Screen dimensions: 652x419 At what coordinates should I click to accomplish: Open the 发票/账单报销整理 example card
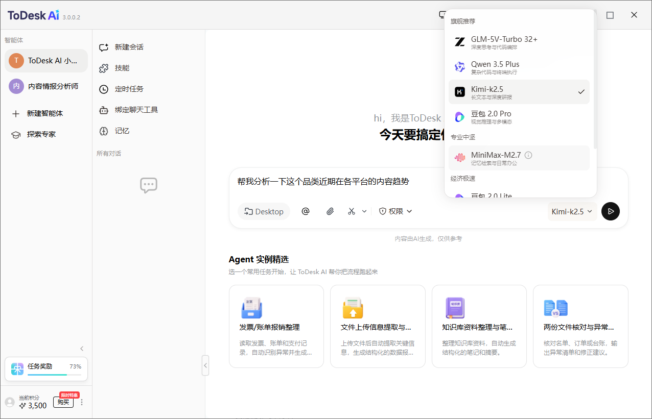coord(276,326)
